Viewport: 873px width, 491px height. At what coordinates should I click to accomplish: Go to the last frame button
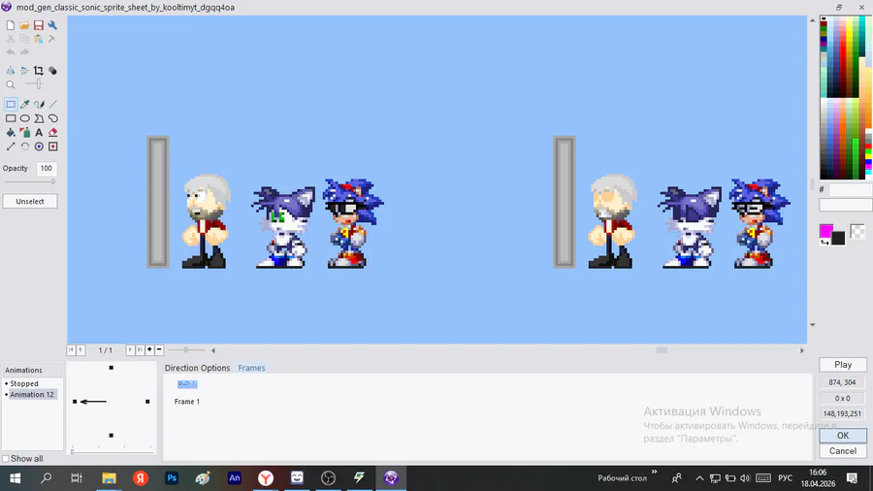pyautogui.click(x=140, y=349)
